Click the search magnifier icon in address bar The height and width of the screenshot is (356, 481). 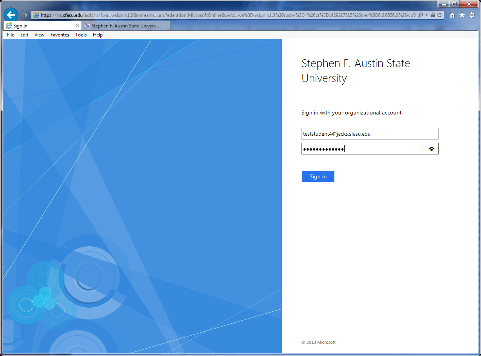coord(421,15)
